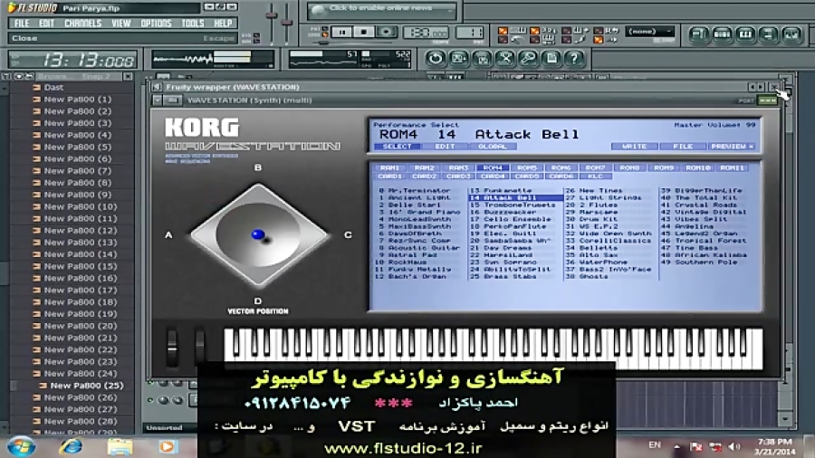Open the FILE menu
Viewport: 815px width, 458px height.
point(22,24)
